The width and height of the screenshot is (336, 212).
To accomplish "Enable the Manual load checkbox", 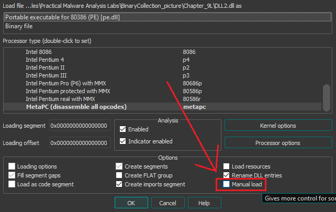I will pos(227,185).
